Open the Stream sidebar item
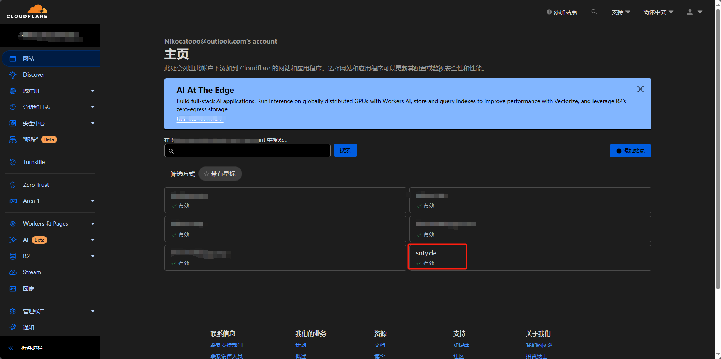Screen dimensions: 721x359 (x=50, y=272)
